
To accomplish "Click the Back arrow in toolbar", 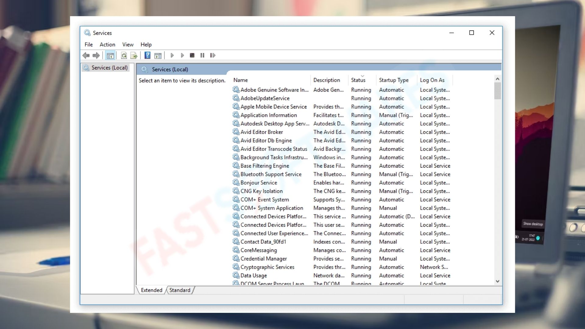I will (x=86, y=55).
